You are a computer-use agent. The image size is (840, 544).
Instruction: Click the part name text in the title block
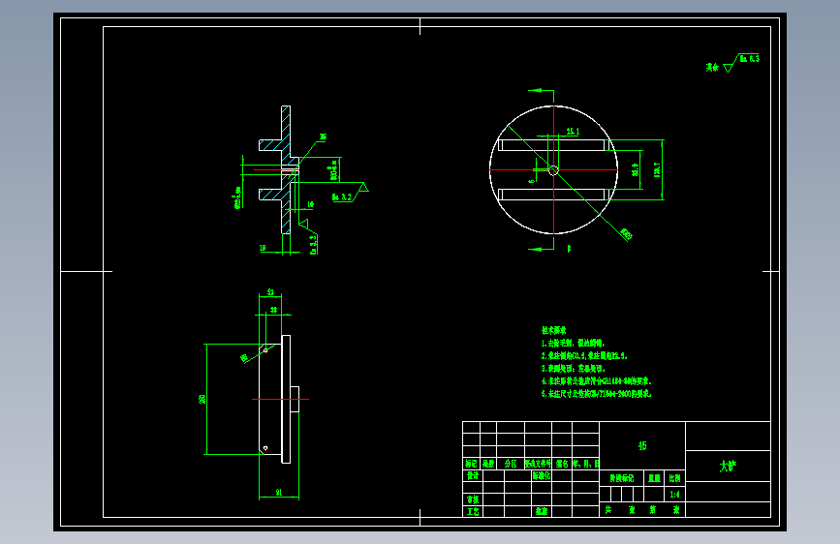pos(728,466)
